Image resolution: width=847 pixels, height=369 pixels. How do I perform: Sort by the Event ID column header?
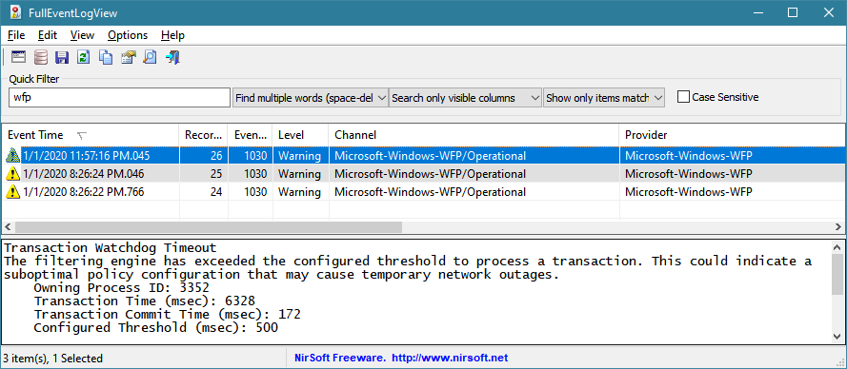(251, 135)
